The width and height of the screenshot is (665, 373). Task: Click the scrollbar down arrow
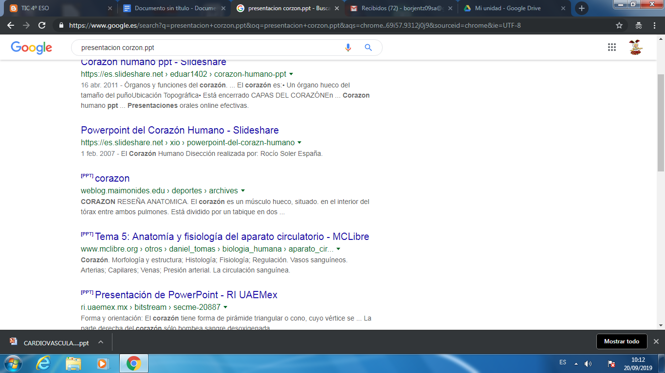(x=661, y=325)
